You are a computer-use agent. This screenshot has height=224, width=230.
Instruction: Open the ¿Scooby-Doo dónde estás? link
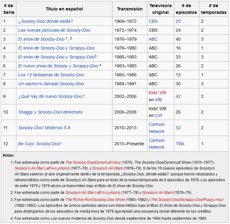(45, 21)
